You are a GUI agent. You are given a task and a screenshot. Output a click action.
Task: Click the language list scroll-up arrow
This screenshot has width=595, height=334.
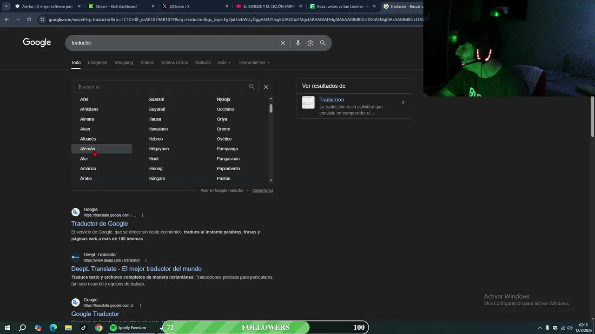click(271, 99)
